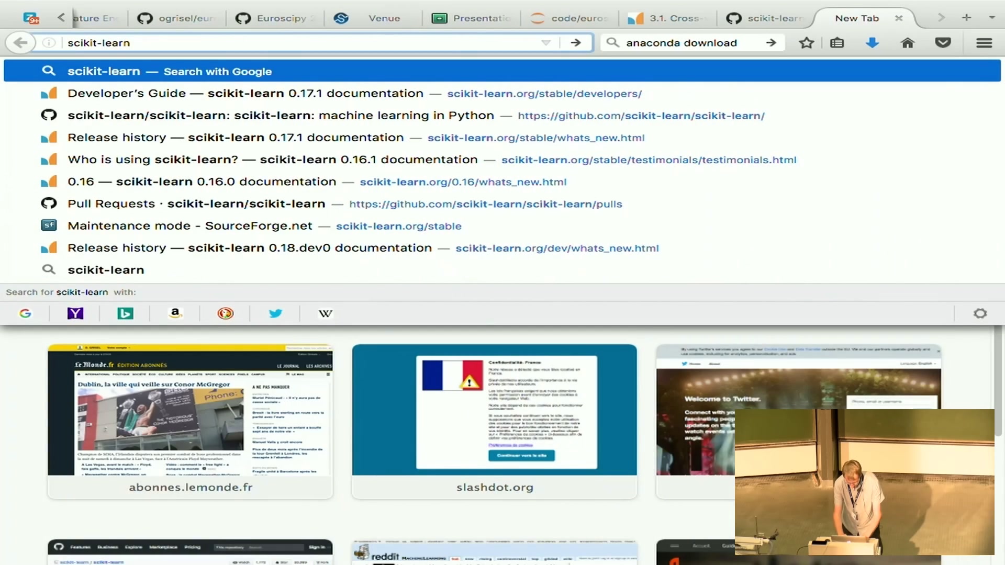Open 0.16 scikit-learn 0.16.0 documentation suggestion
Viewport: 1005px width, 565px height.
pos(502,182)
